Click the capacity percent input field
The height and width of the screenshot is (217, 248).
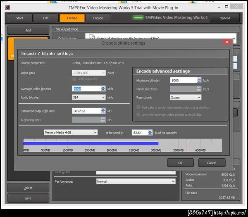(x=140, y=133)
